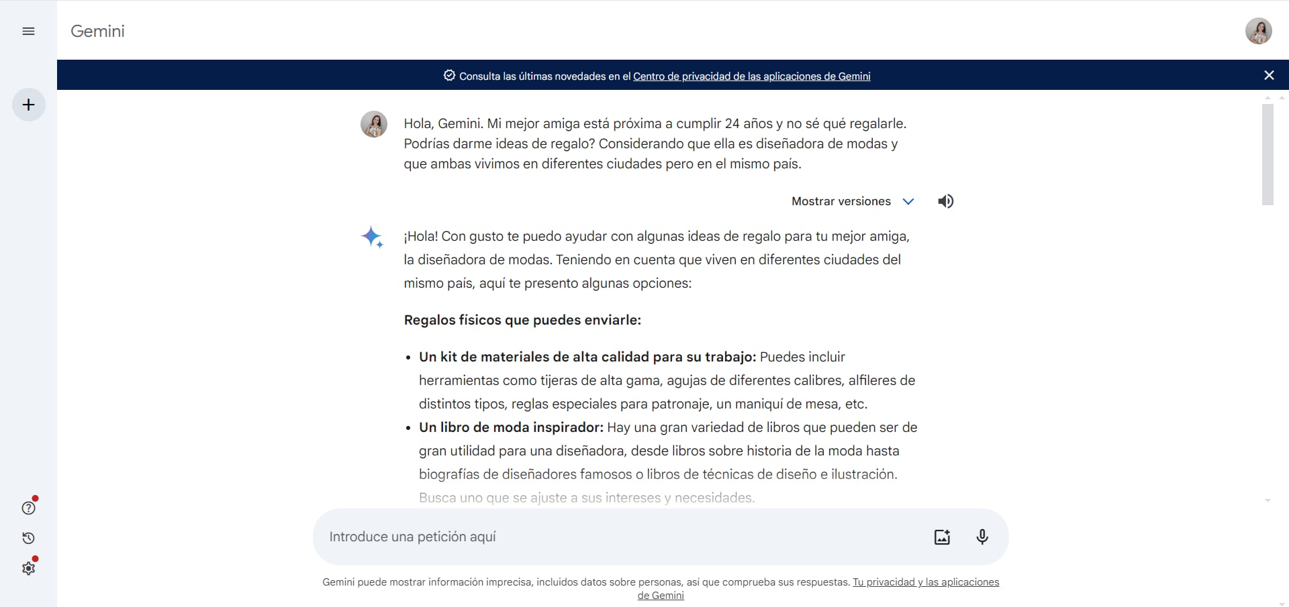Listen to response with speaker icon
Image resolution: width=1289 pixels, height=607 pixels.
pyautogui.click(x=945, y=201)
